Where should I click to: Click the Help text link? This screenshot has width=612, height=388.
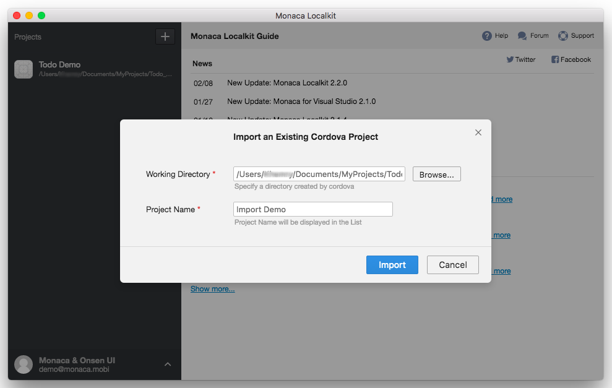point(502,35)
